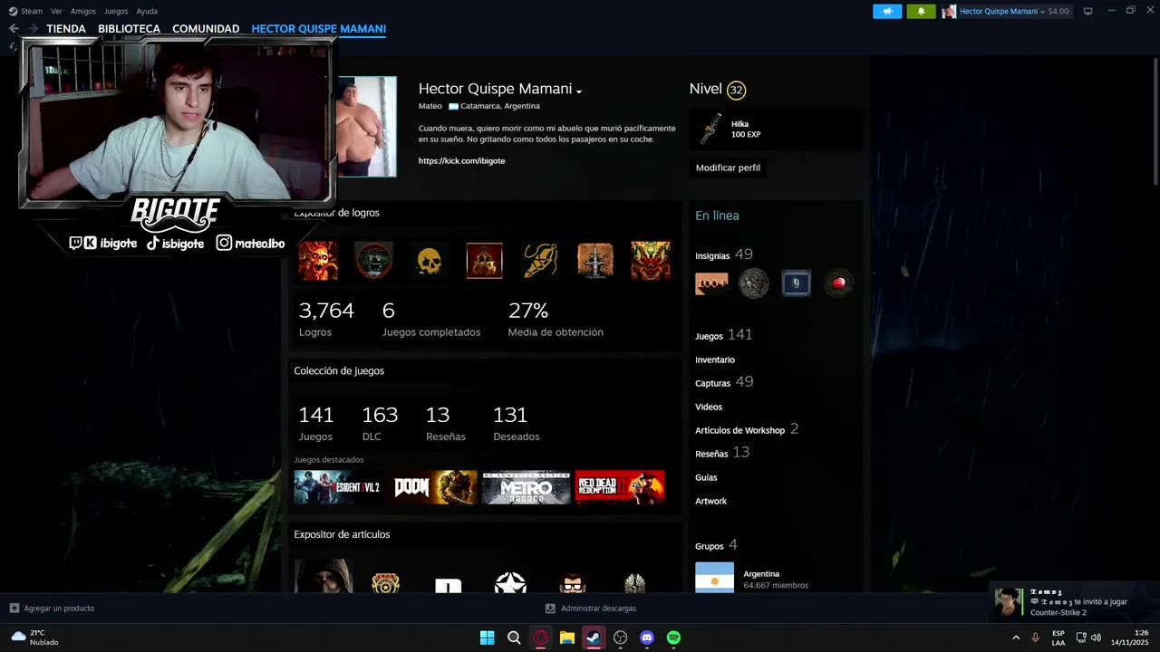
Task: Open the 100+ badge icon
Action: [711, 283]
